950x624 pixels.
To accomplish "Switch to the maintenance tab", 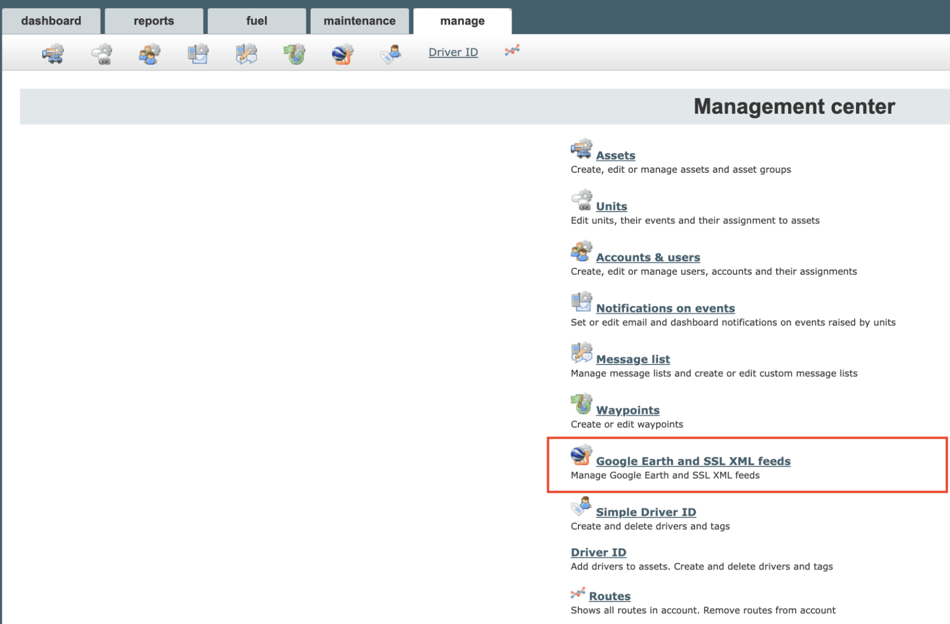I will [x=359, y=20].
